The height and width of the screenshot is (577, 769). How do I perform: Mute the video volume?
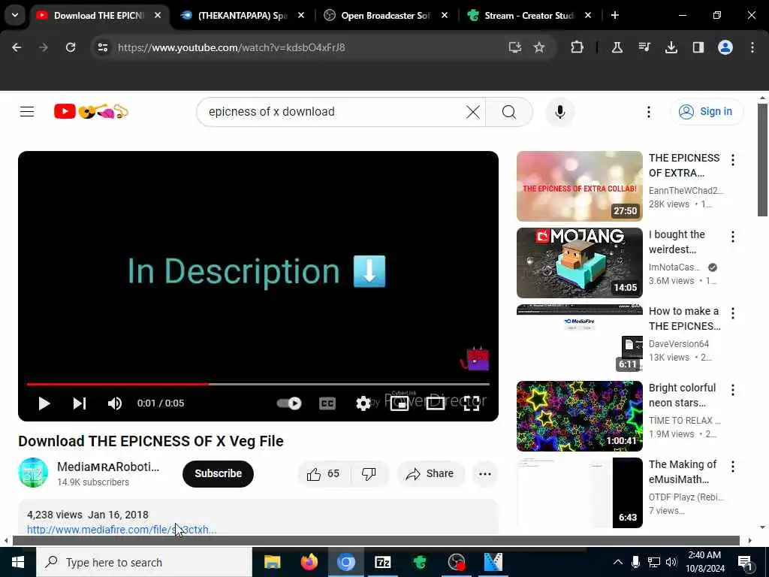115,403
